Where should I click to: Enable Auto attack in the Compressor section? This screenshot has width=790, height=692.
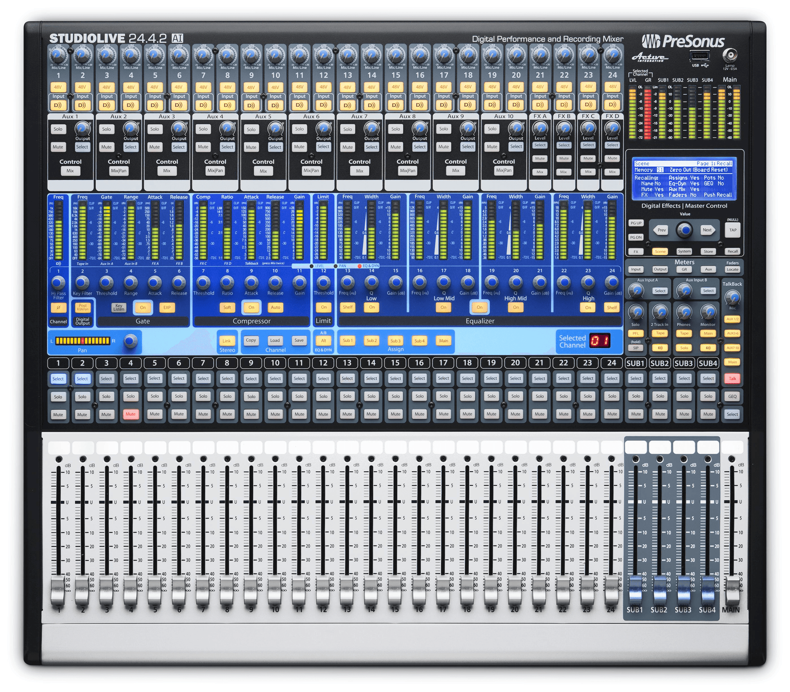(276, 307)
